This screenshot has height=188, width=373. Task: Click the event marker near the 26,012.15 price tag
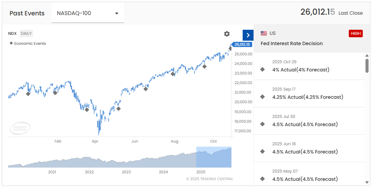230,49
